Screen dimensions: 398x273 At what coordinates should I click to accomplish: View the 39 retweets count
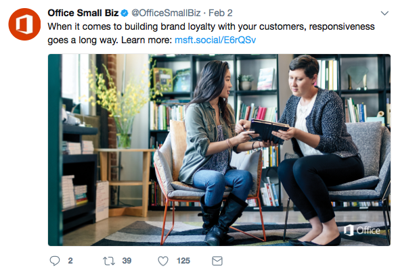(x=127, y=261)
